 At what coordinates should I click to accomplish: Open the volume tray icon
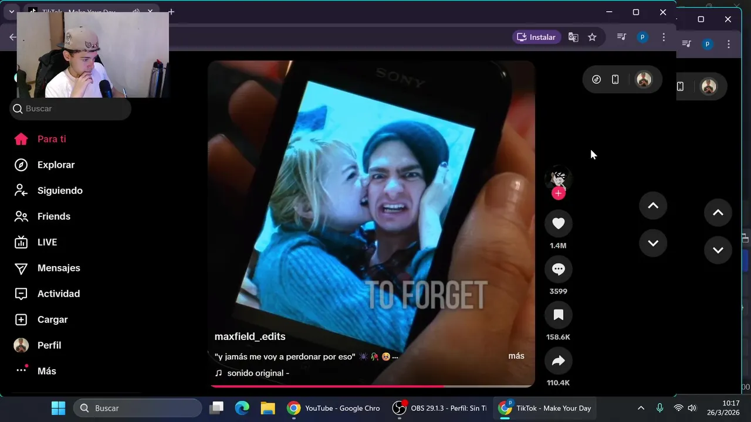(x=692, y=408)
